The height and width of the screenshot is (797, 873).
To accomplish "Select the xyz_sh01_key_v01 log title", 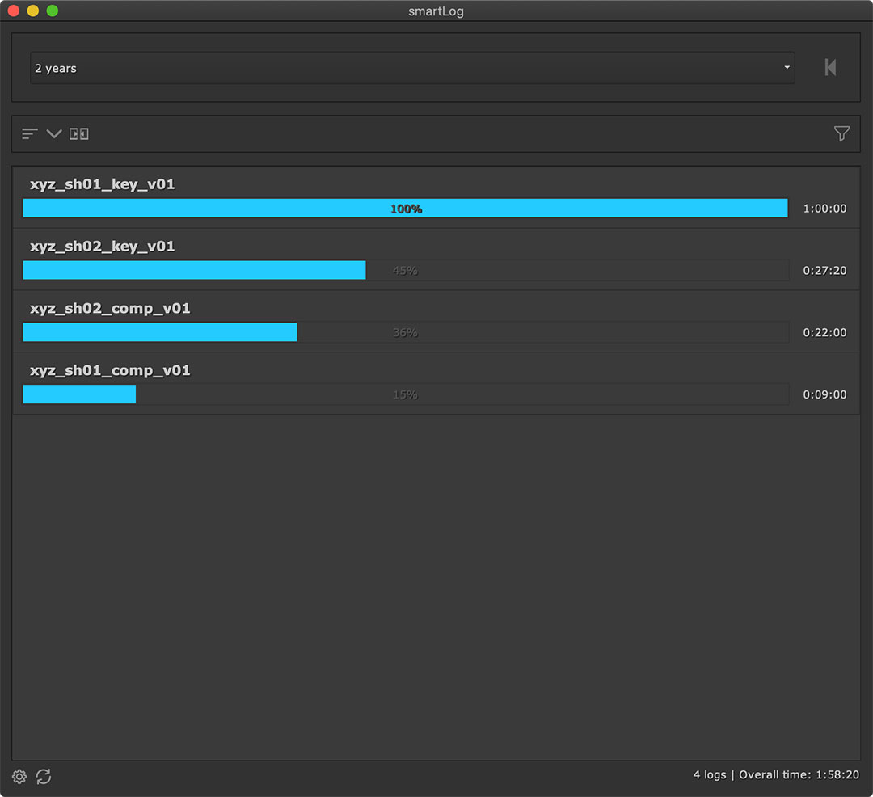I will point(103,184).
